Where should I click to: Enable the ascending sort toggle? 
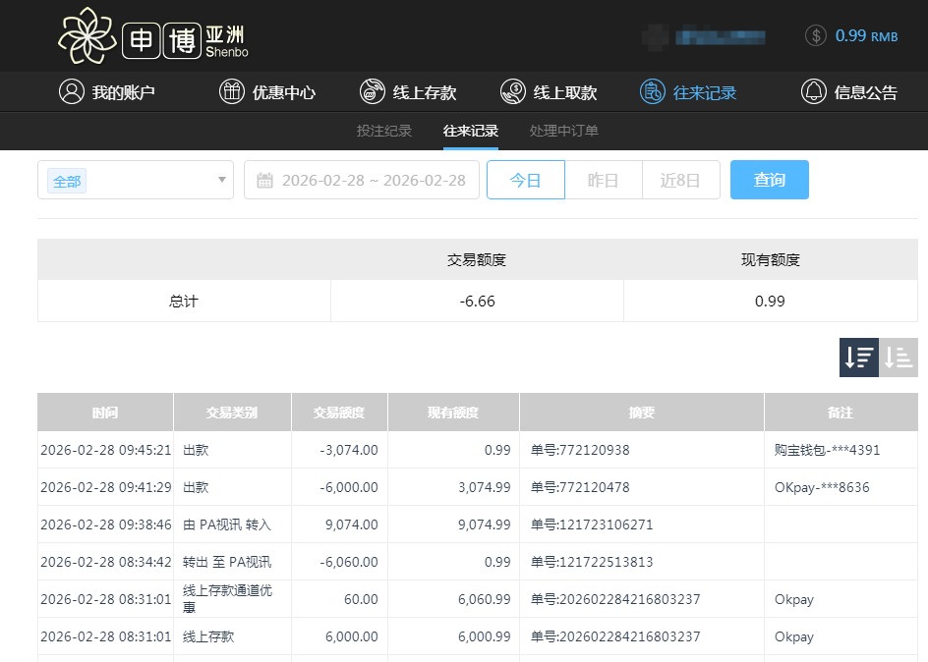tap(897, 358)
